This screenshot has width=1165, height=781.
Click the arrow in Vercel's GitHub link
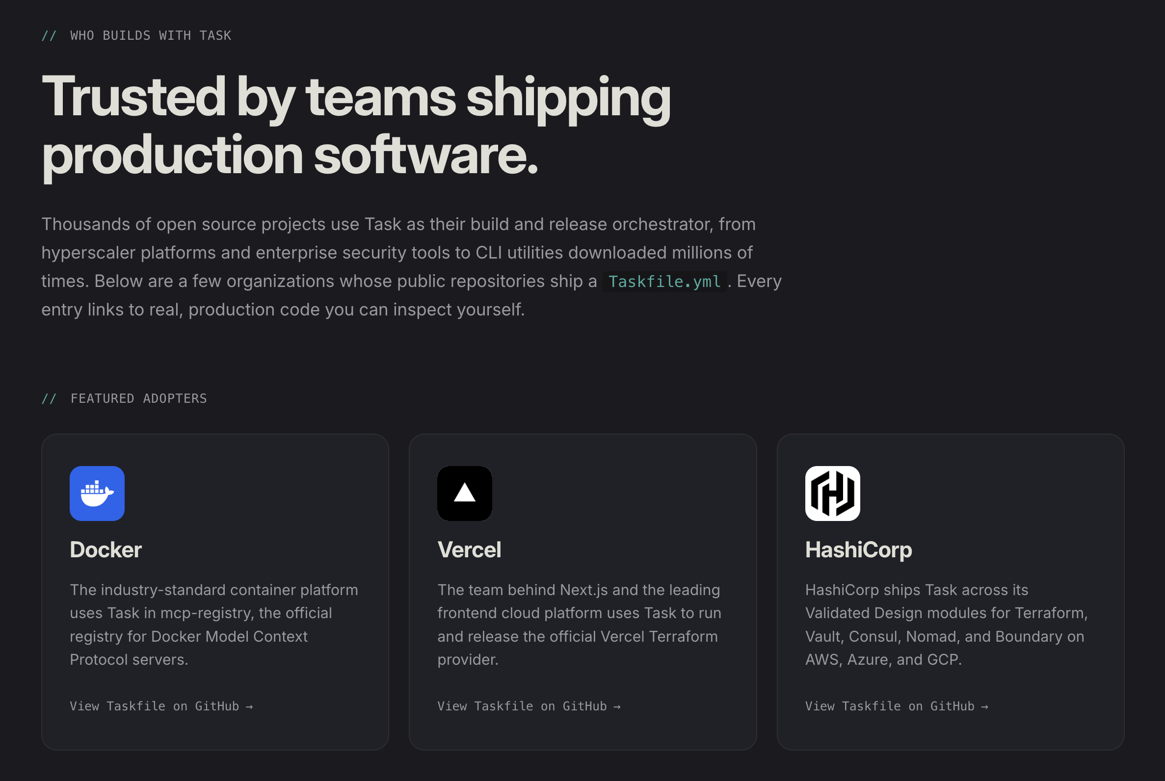click(x=617, y=706)
